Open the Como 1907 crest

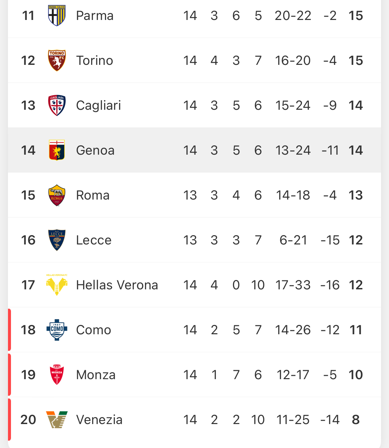(57, 330)
